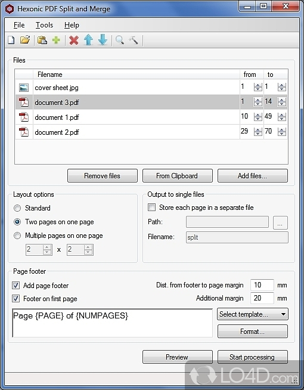Click the green plus add files icon
304x390 pixels.
point(56,40)
